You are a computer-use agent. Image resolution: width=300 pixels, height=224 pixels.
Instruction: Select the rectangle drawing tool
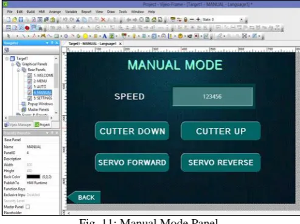tap(56, 36)
